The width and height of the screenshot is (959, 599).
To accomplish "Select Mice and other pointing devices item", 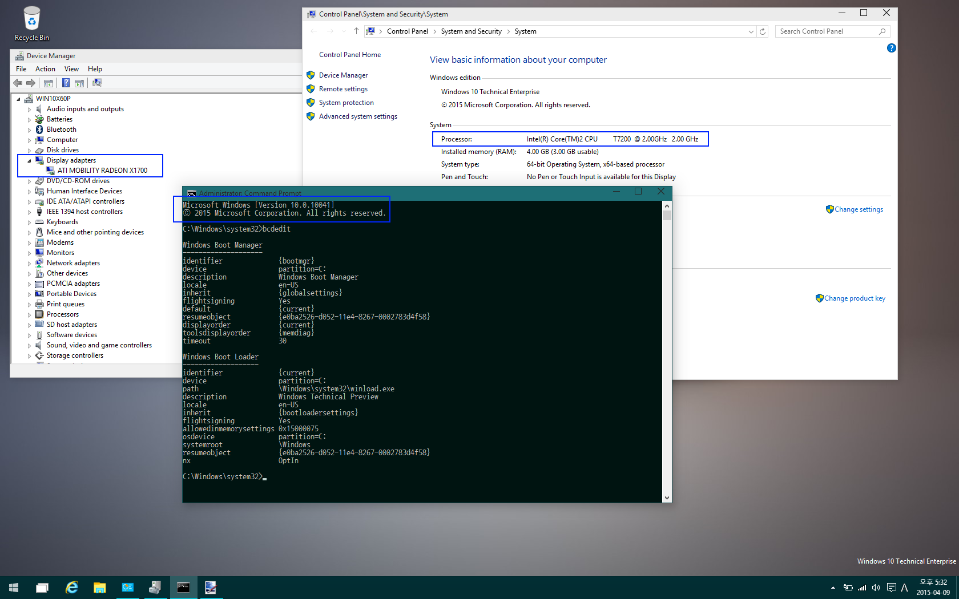I will pyautogui.click(x=95, y=232).
